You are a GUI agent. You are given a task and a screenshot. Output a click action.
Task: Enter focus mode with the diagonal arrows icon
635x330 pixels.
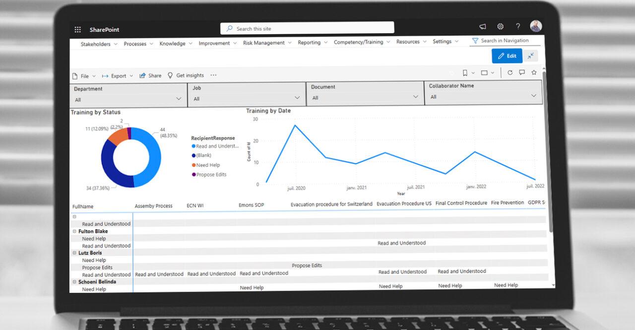[531, 56]
